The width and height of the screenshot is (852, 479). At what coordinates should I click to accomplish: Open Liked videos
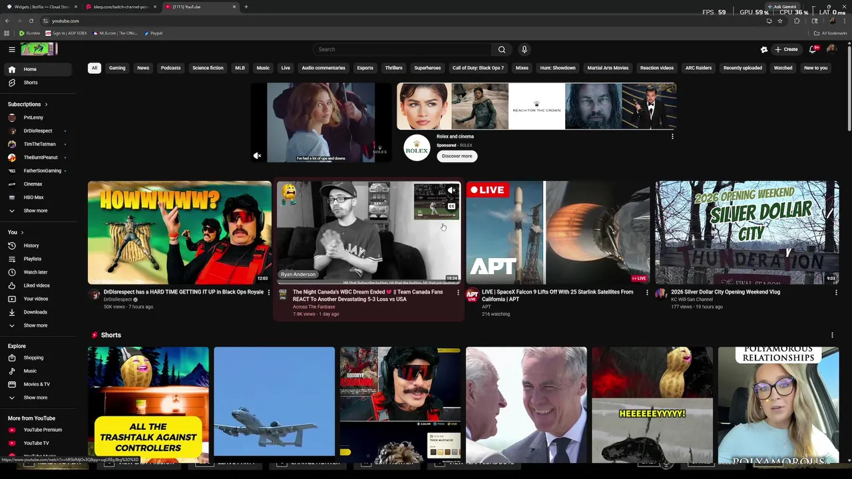point(37,285)
